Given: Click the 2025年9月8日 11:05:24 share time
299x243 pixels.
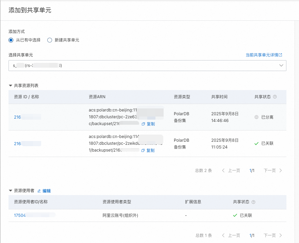Looking at the screenshot, I should 225,143.
